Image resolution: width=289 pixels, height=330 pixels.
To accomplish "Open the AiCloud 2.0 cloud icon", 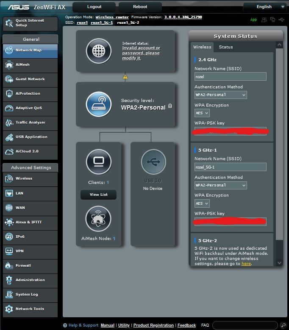I will pyautogui.click(x=9, y=152).
